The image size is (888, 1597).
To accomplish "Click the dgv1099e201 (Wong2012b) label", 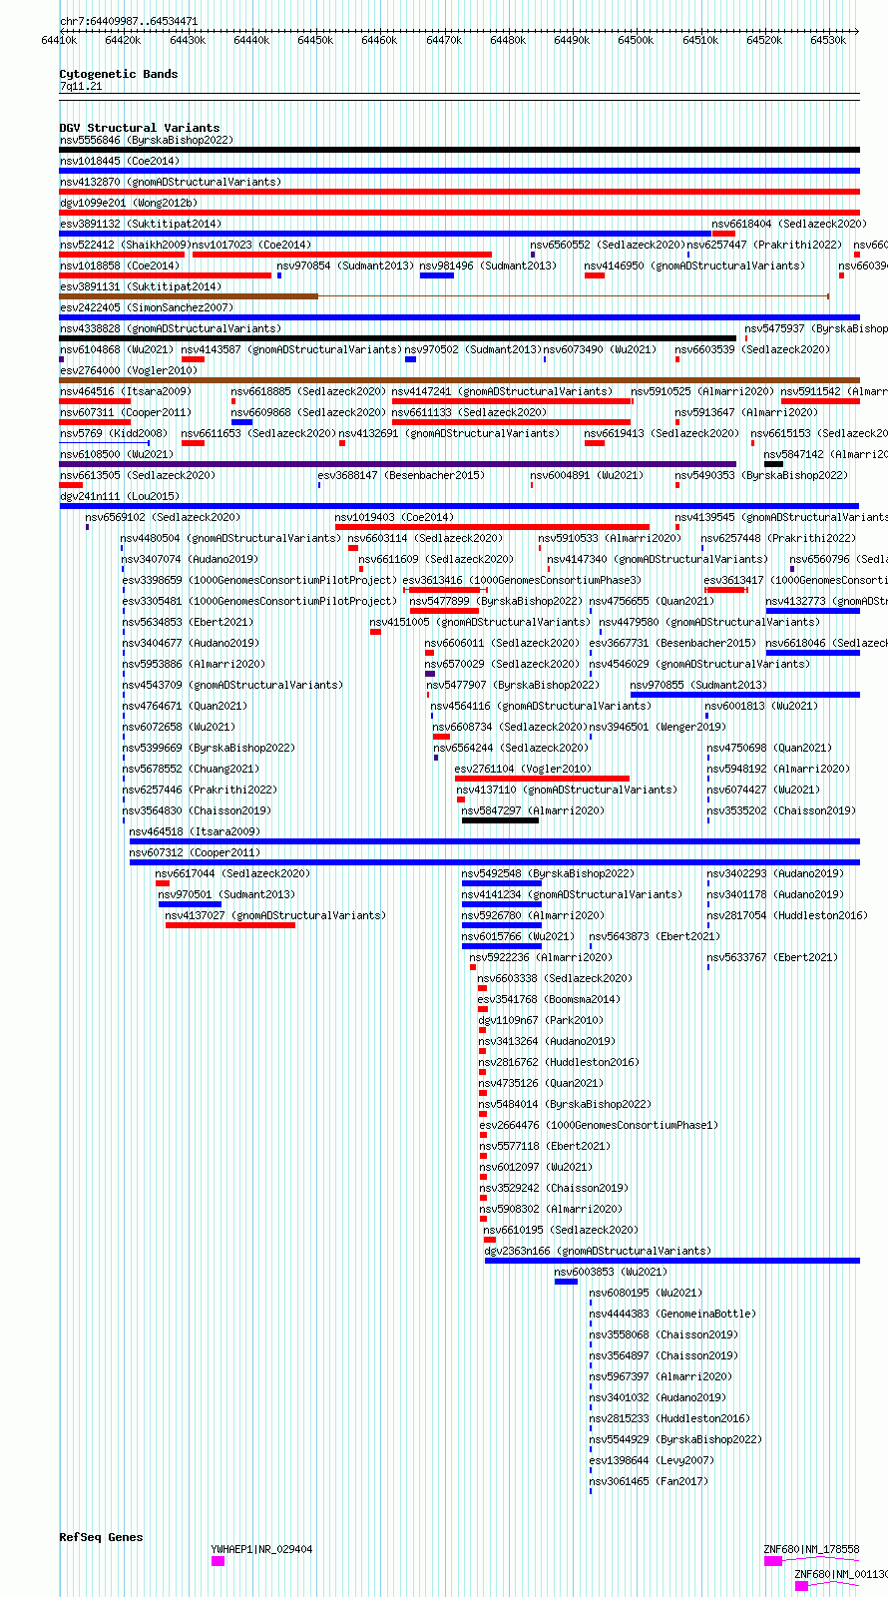I will click(x=129, y=203).
